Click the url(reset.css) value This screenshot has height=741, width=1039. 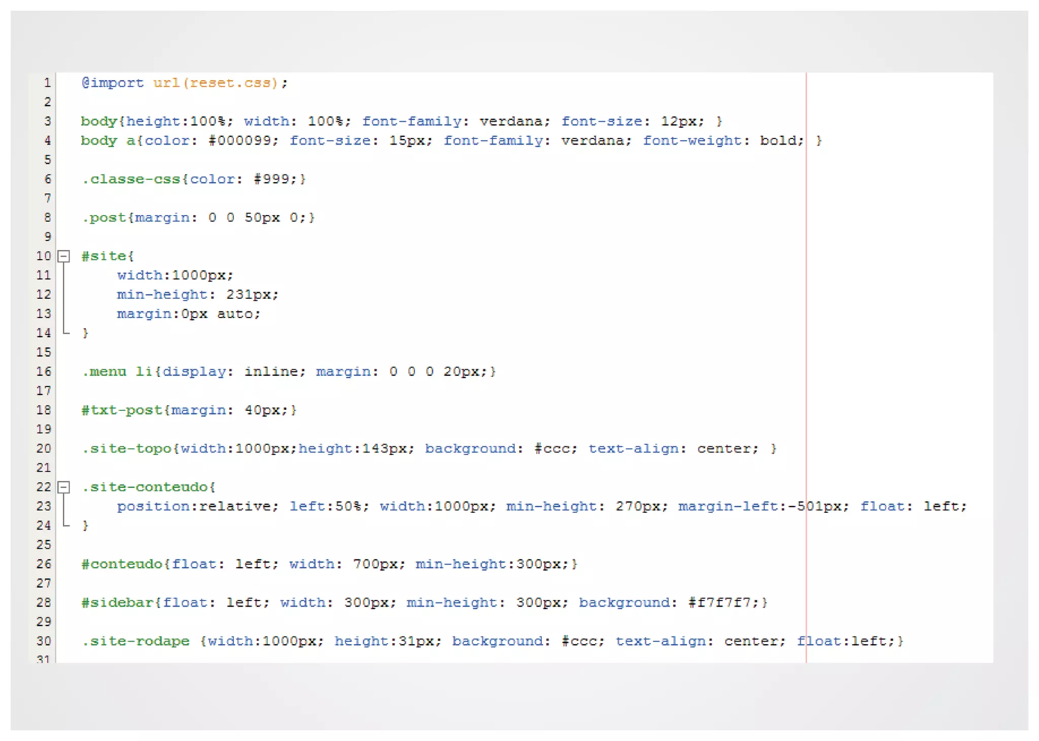click(x=216, y=83)
